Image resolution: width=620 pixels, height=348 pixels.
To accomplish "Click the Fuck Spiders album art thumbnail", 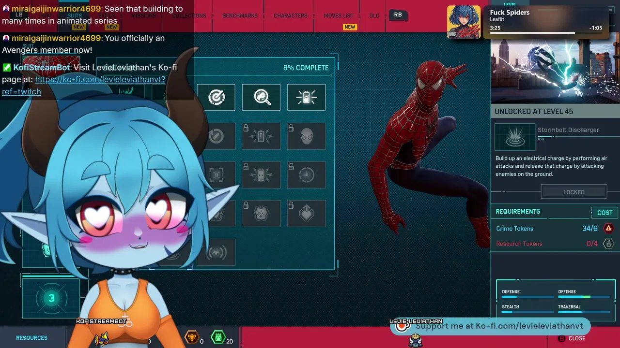I will (464, 22).
